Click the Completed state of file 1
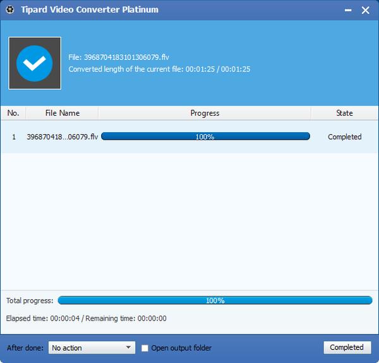Screen dimensions: 379x363 pyautogui.click(x=345, y=137)
